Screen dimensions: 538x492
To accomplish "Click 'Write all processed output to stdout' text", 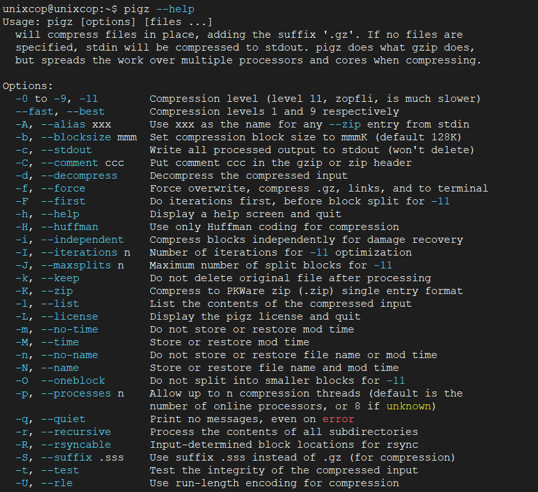I will 265,150.
